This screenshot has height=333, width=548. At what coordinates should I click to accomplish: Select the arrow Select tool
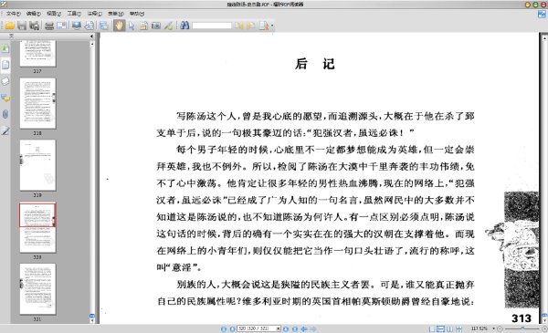point(132,26)
